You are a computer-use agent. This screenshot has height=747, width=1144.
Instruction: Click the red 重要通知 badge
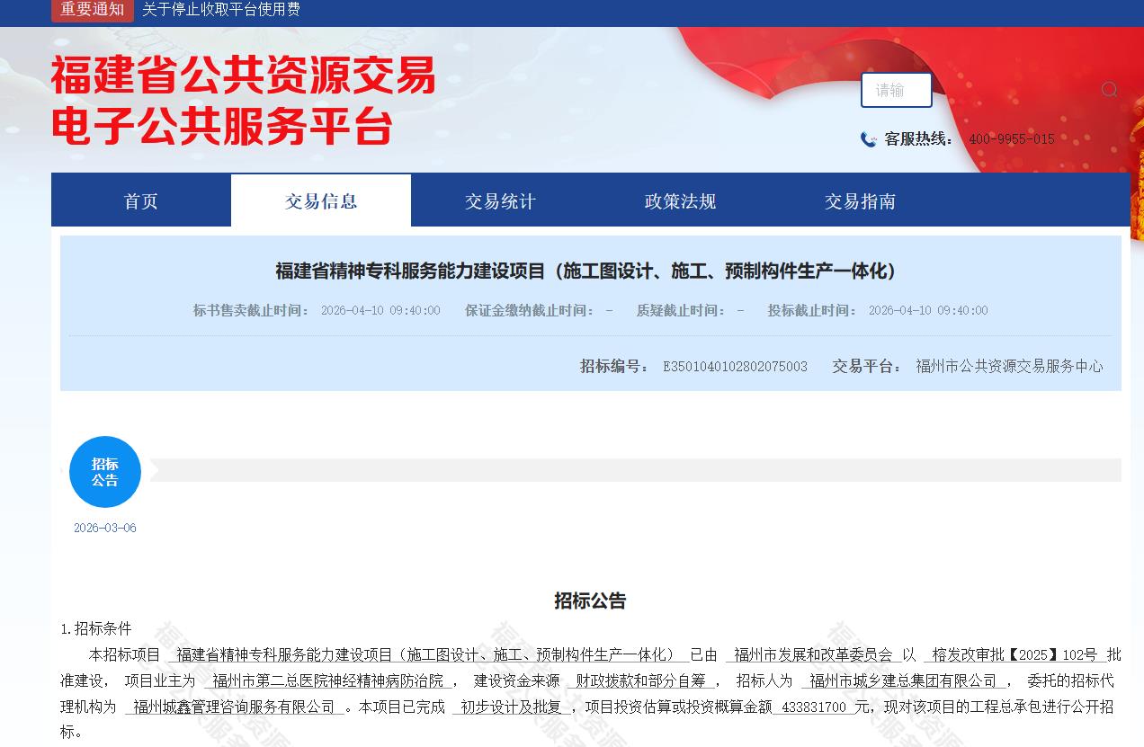tap(92, 10)
